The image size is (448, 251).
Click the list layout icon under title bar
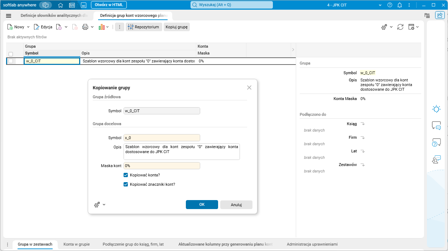427,15
